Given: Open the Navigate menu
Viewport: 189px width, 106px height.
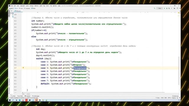Looking at the screenshot, I should [x=22, y=6].
